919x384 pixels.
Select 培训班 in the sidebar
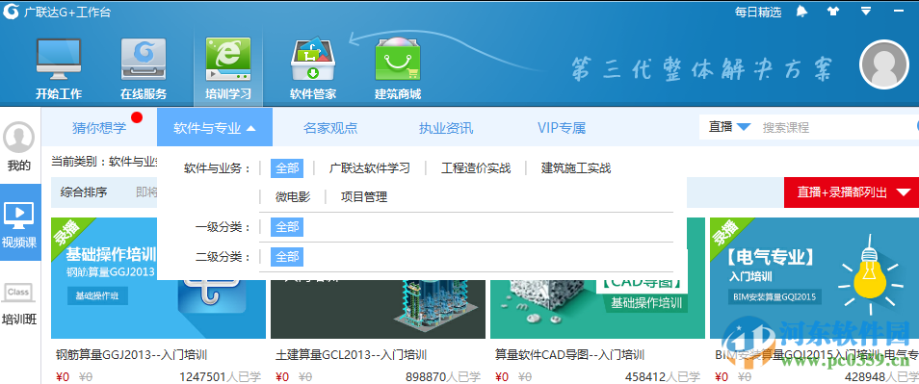(19, 304)
